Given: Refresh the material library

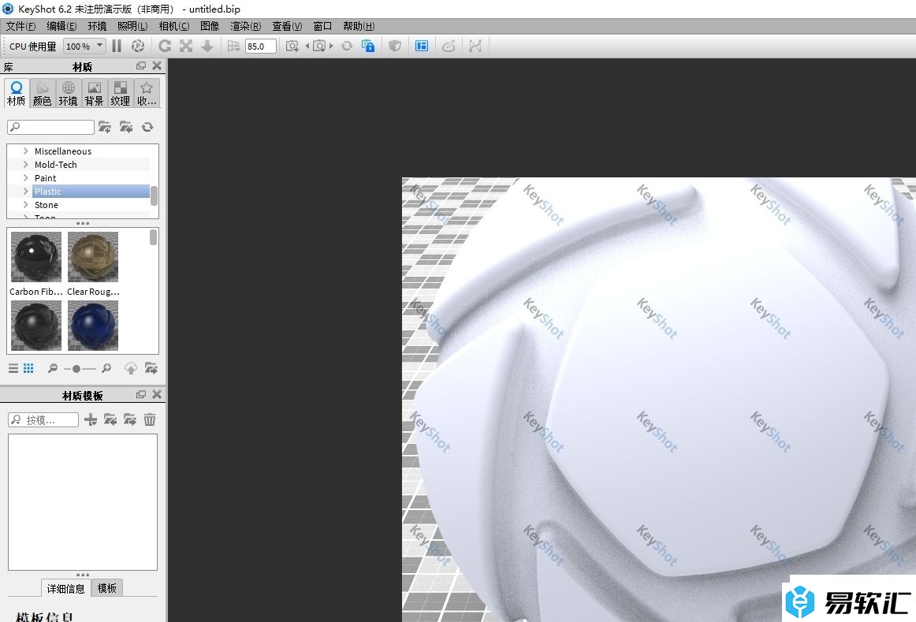Looking at the screenshot, I should [x=147, y=127].
